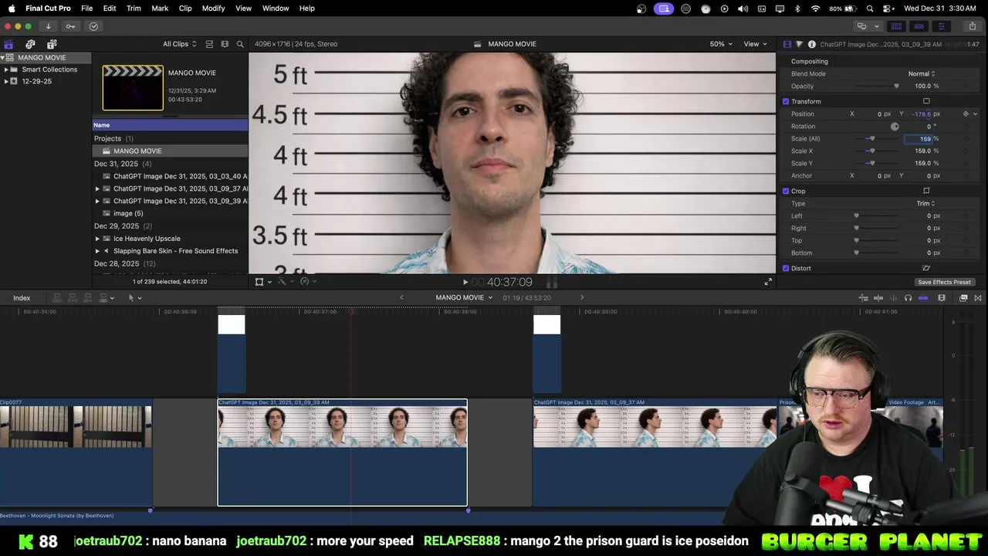Open the Trim menu

134,8
